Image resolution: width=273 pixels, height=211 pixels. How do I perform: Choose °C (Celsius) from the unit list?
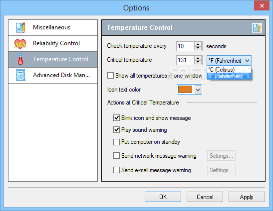coord(229,70)
